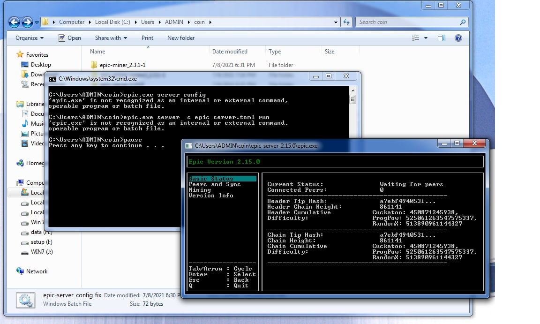This screenshot has width=540, height=324.
Task: Select Mining in the epic menu
Action: click(200, 190)
